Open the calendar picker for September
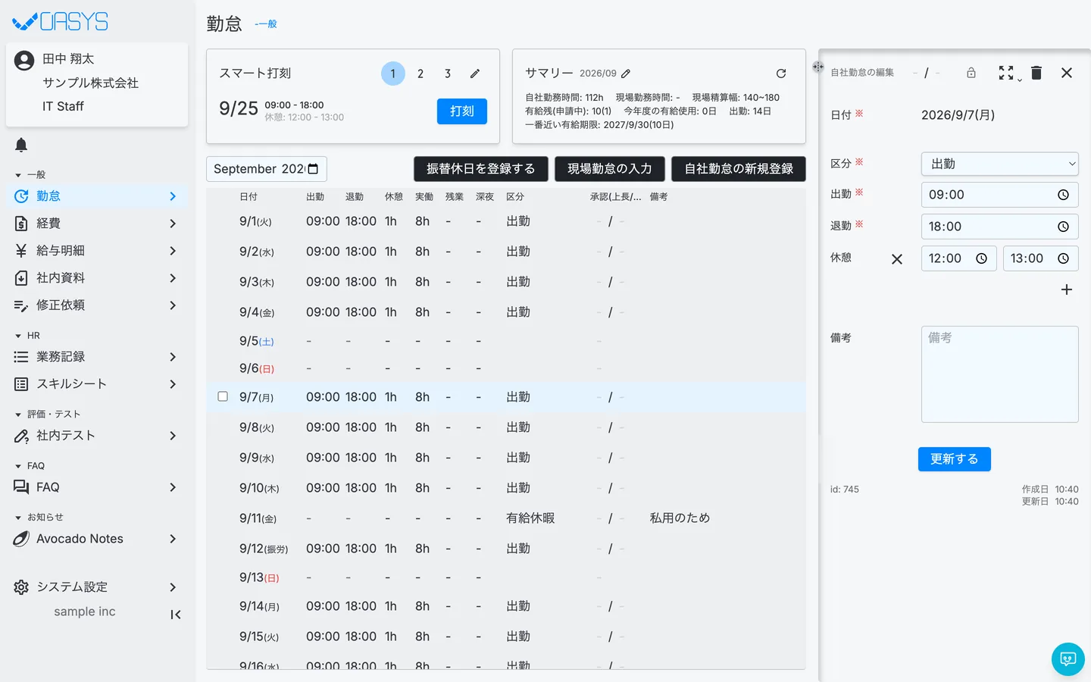Screen dimensions: 1091x682 (313, 169)
